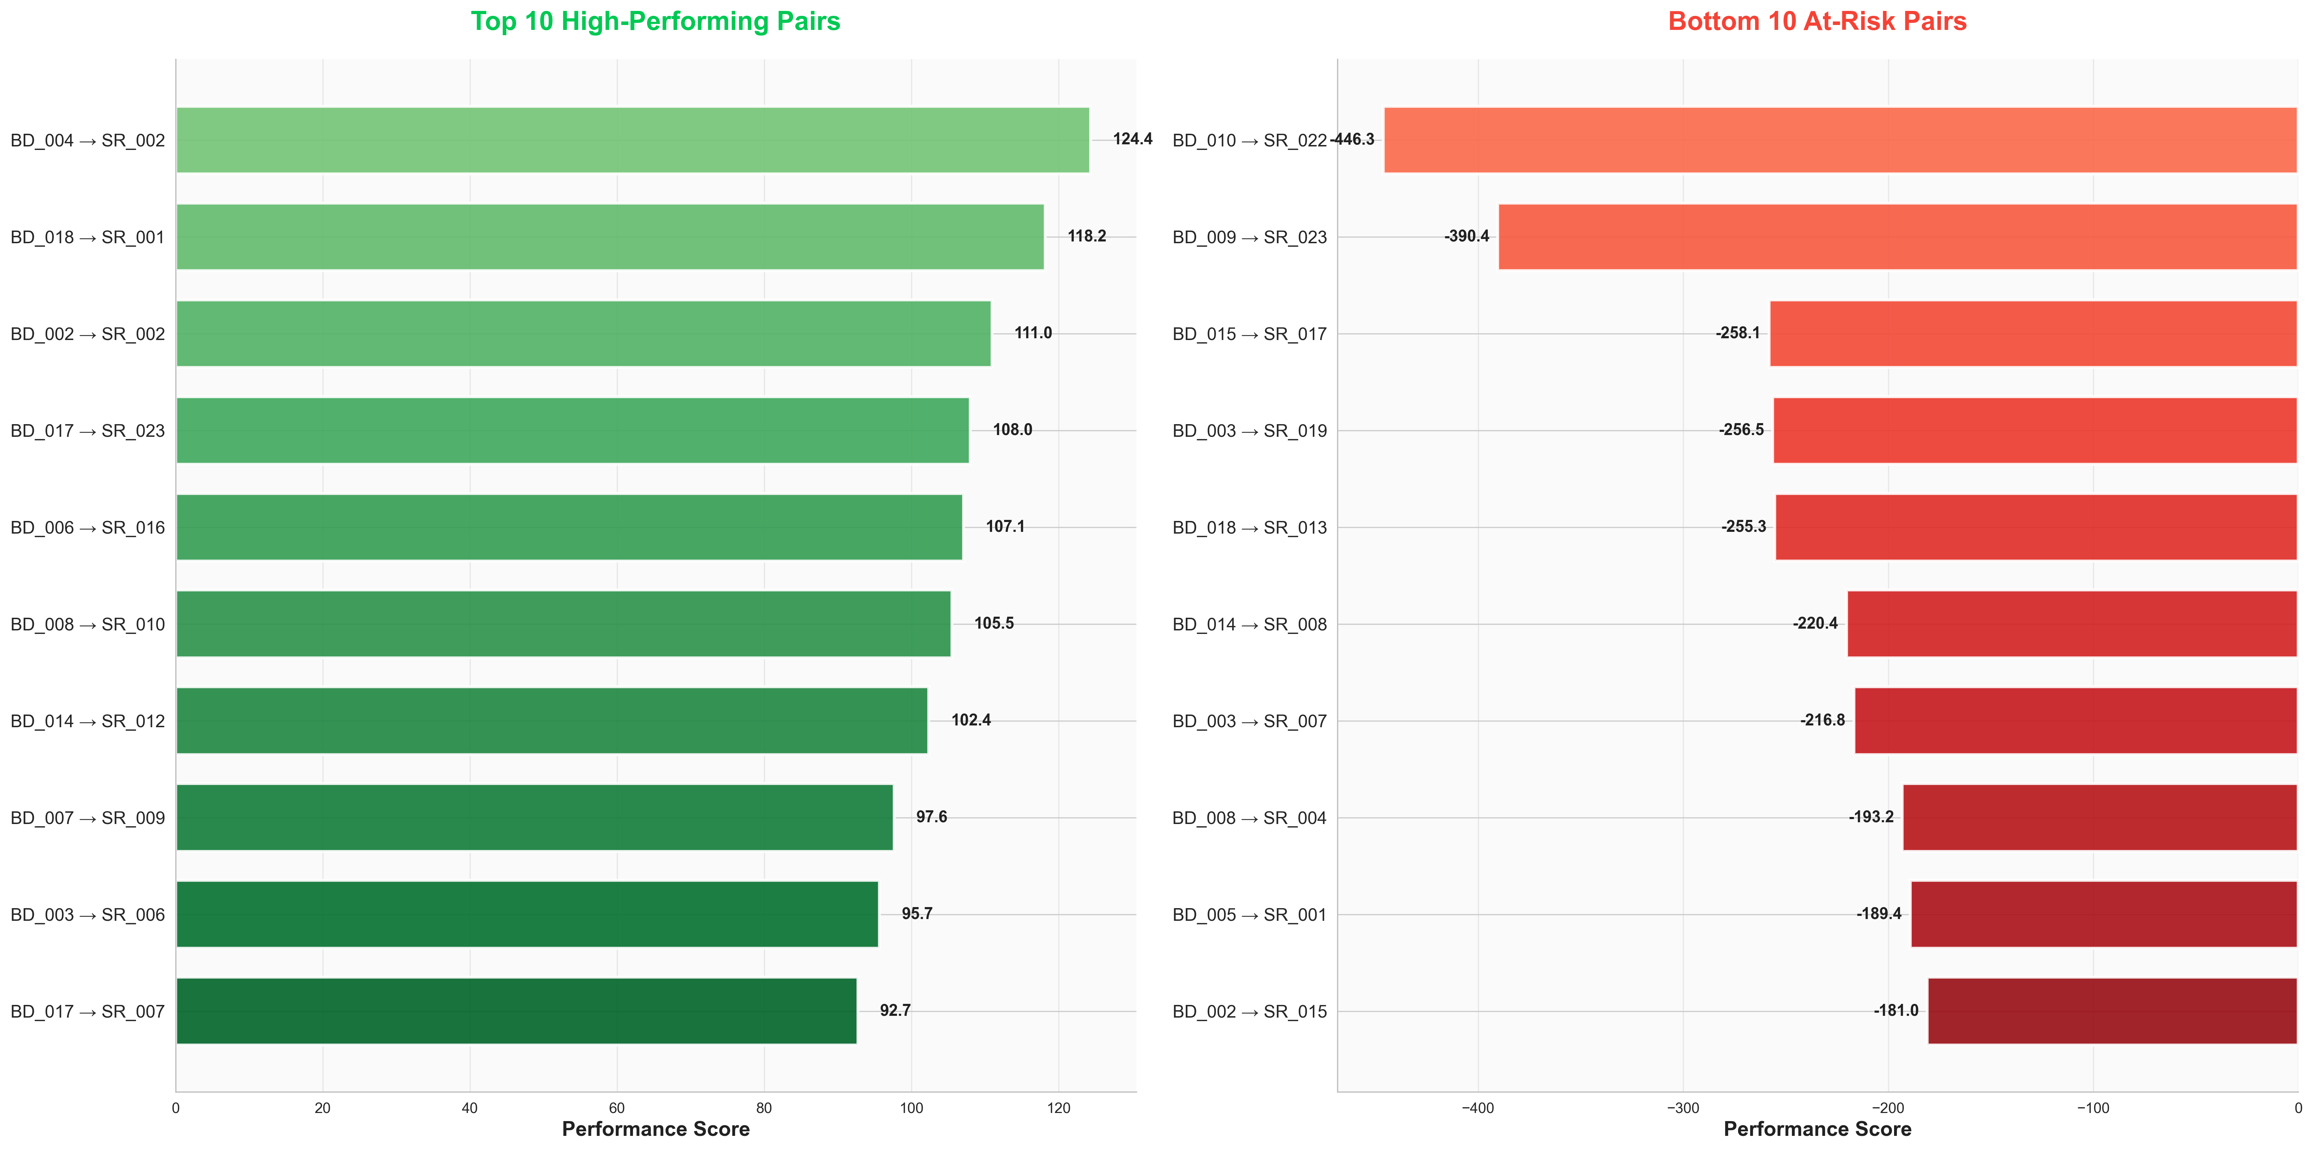Image resolution: width=2313 pixels, height=1151 pixels.
Task: Click the BD_014 → SR_008 red bar
Action: tap(2071, 624)
